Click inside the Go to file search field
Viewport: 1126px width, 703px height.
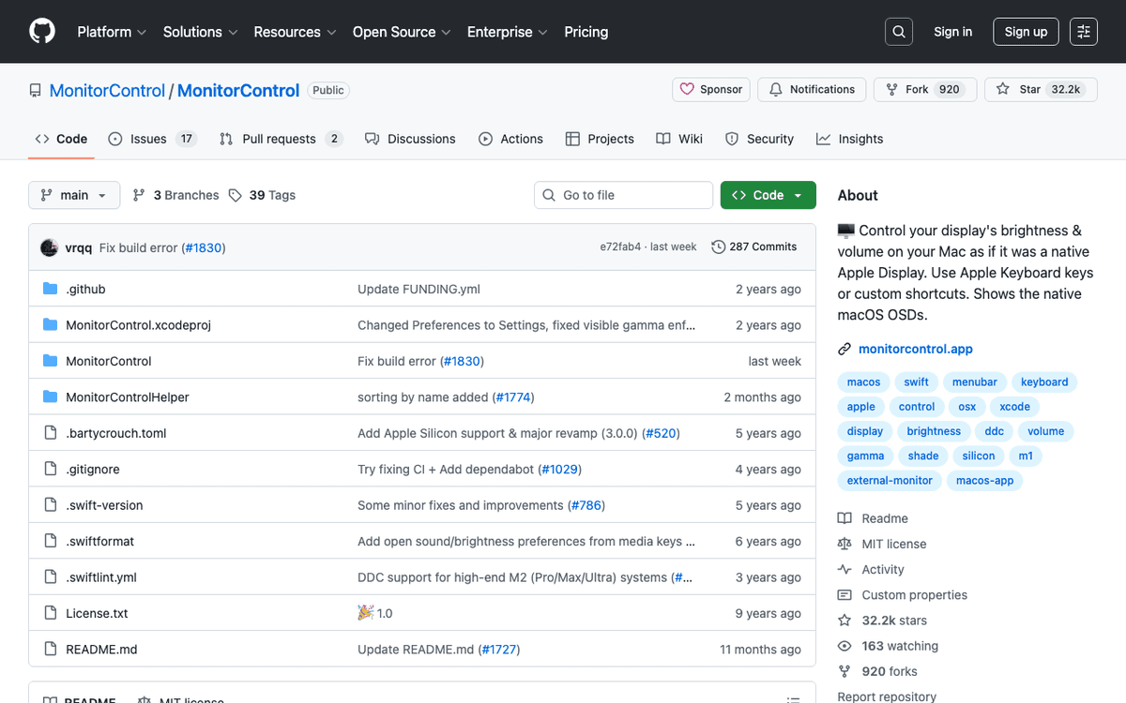[623, 195]
